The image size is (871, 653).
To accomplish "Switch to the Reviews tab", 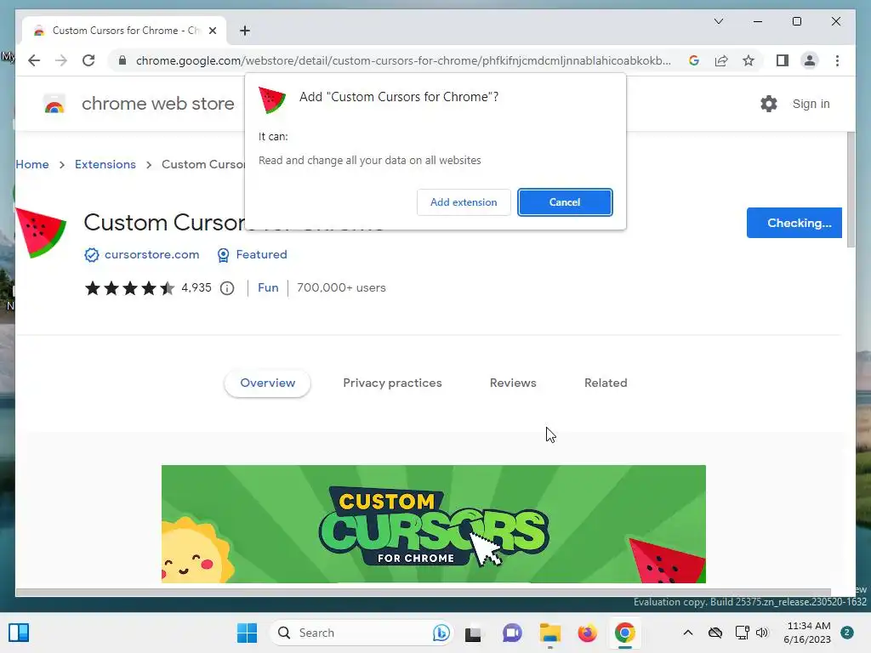I will pyautogui.click(x=513, y=383).
